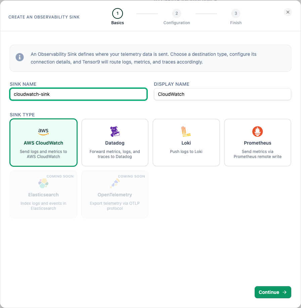Click the Continue button

[273, 292]
